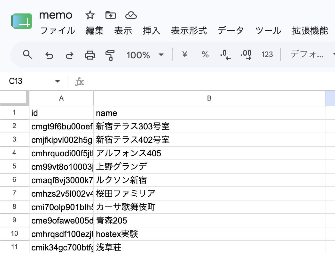The width and height of the screenshot is (335, 253).
Task: Open the ツール menu
Action: (x=268, y=31)
